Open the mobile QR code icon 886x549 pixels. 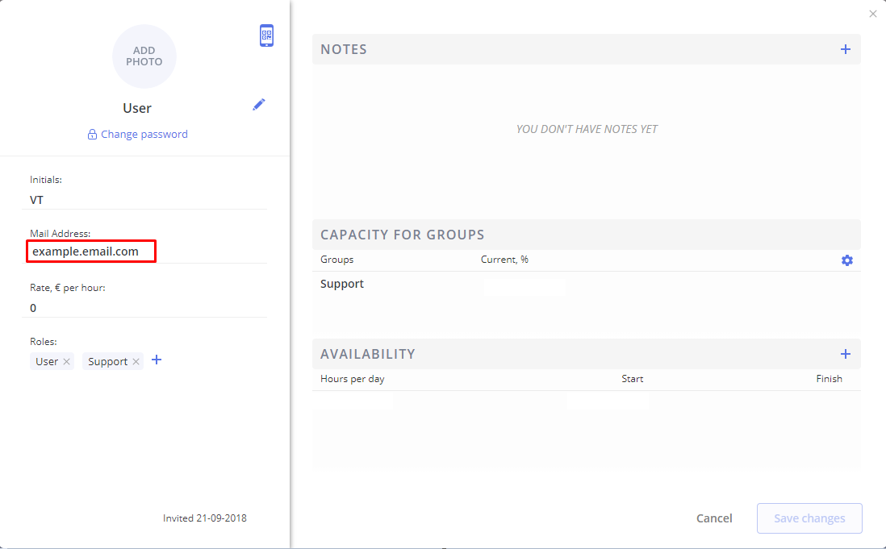point(267,35)
